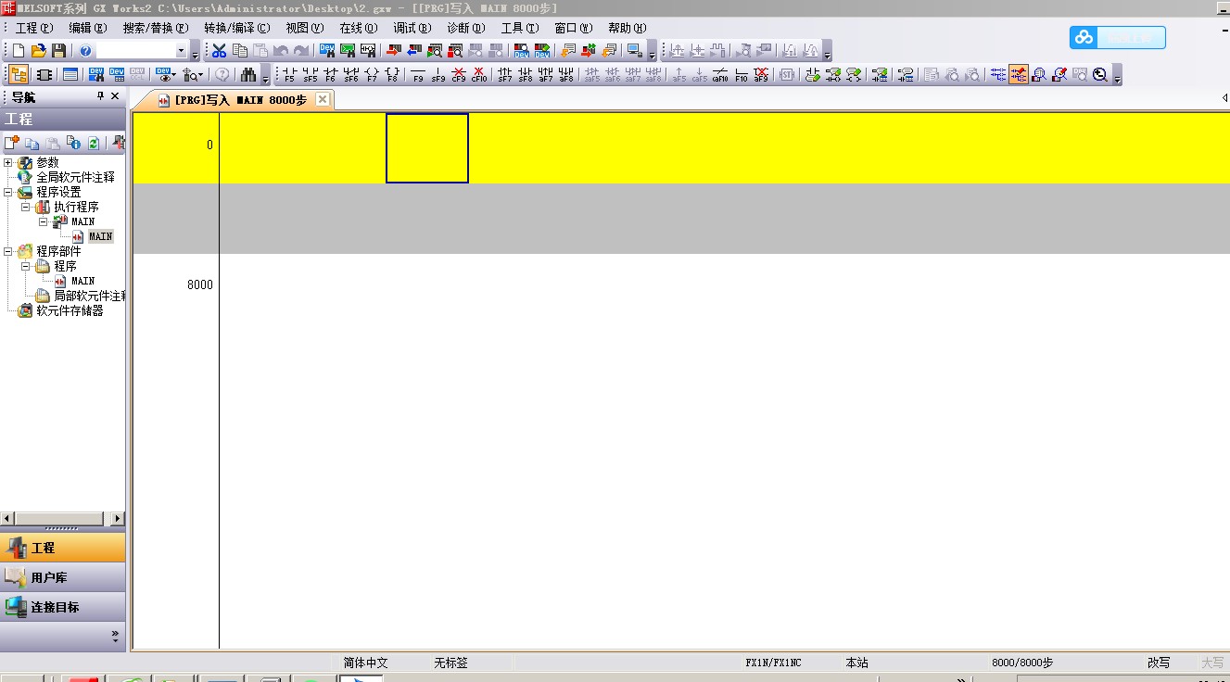The width and height of the screenshot is (1230, 682).
Task: Select 软元件存储器 in the project tree
Action: 70,310
